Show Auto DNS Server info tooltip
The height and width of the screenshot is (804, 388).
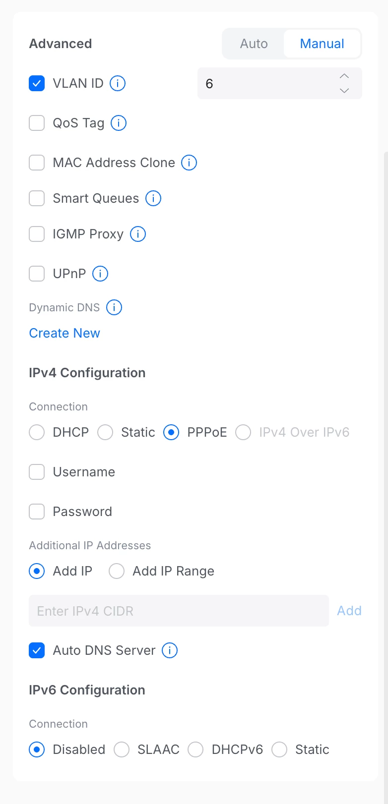pyautogui.click(x=170, y=650)
